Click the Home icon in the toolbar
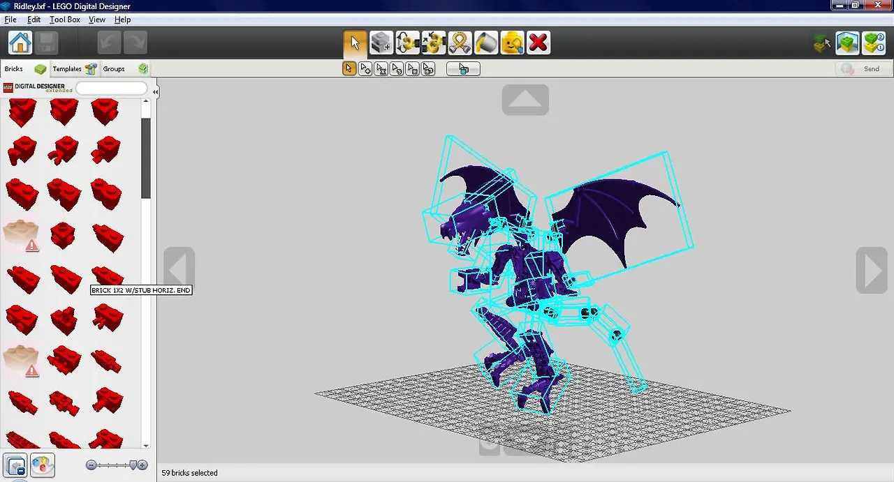 (x=20, y=43)
